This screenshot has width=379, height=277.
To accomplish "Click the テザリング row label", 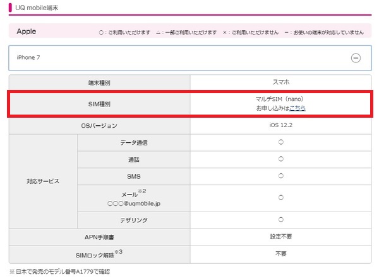I will pos(134,220).
